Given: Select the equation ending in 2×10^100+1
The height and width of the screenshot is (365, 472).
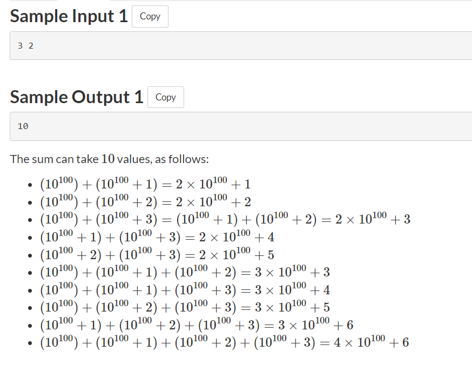Looking at the screenshot, I should click(x=145, y=183).
